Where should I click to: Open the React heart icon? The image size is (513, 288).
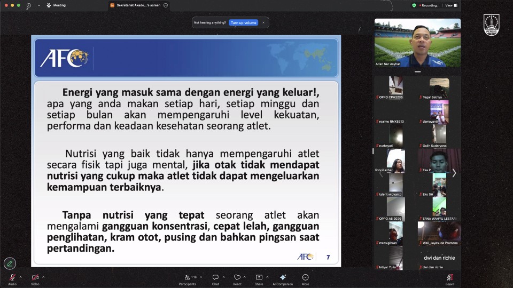coord(237,277)
